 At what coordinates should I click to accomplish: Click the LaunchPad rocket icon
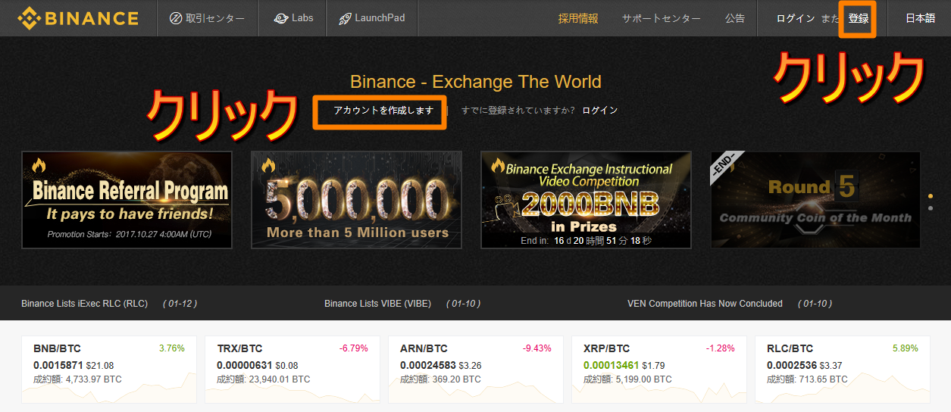coord(345,18)
